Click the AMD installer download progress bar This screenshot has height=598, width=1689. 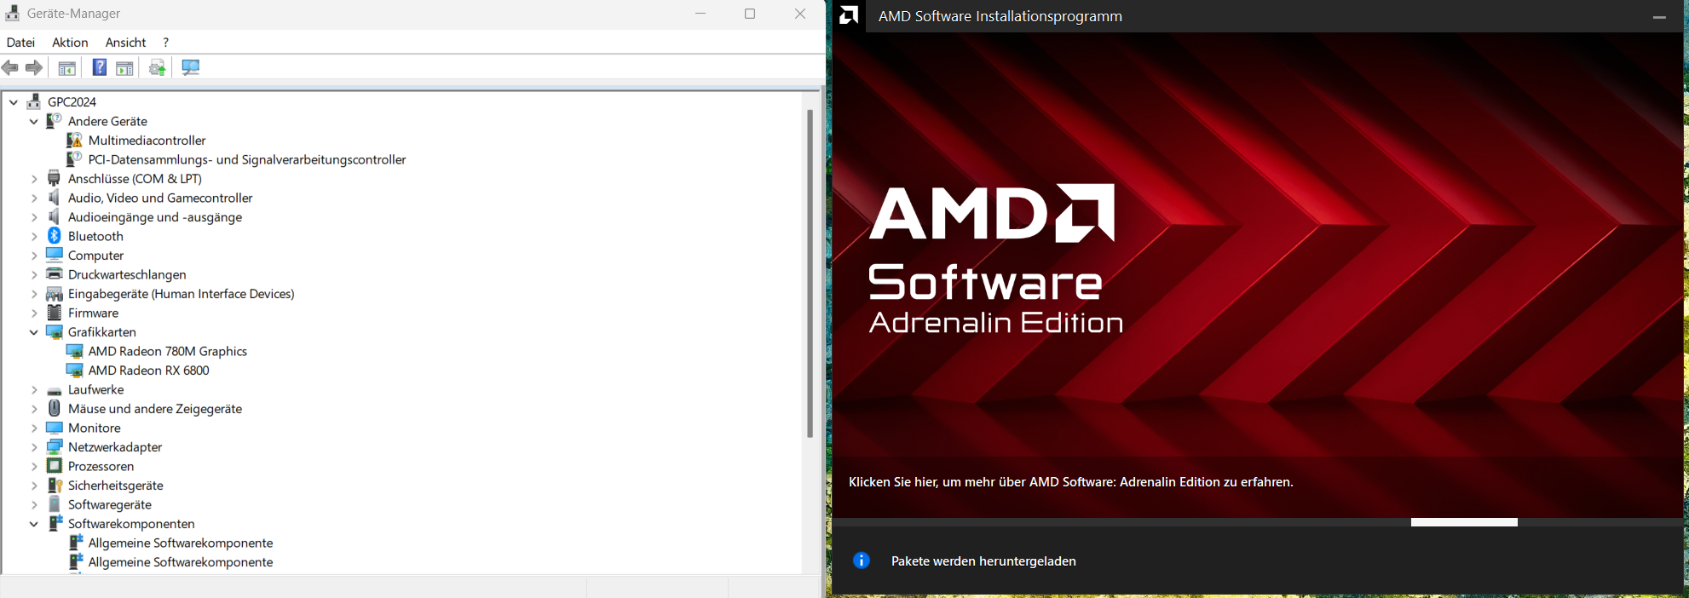point(1257,522)
